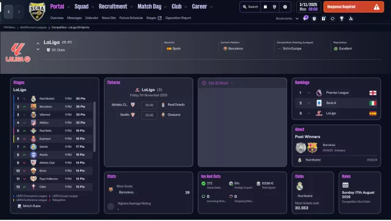Image resolution: width=391 pixels, height=221 pixels.
Task: Open the SCRA club badge
Action: click(37, 12)
